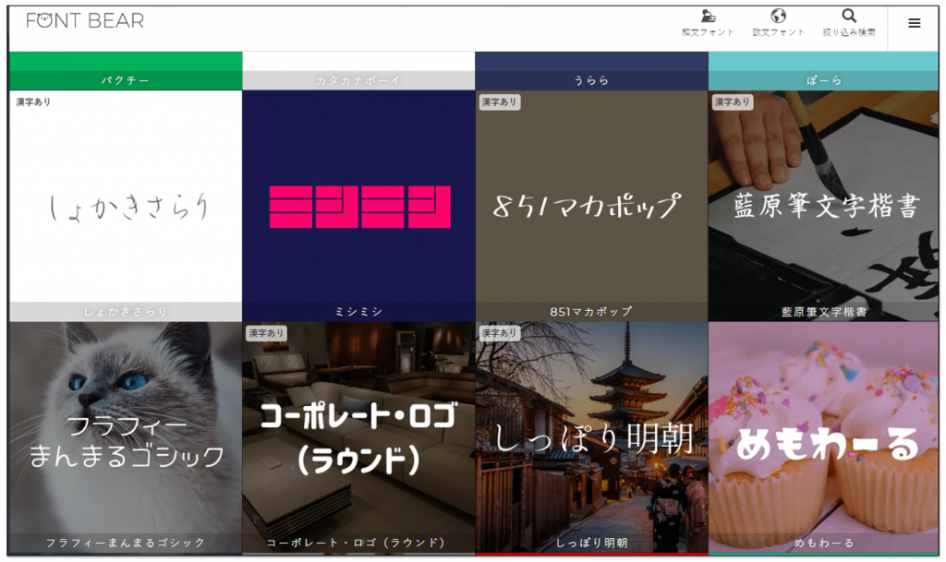The width and height of the screenshot is (946, 562).
Task: Select the しっぽり明朝 pagoda tile
Action: pyautogui.click(x=591, y=438)
